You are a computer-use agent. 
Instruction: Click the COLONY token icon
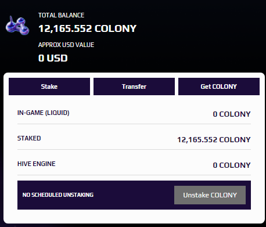(x=17, y=26)
